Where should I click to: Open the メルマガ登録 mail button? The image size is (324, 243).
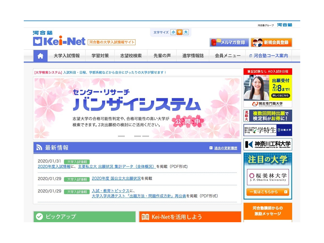coord(229,42)
